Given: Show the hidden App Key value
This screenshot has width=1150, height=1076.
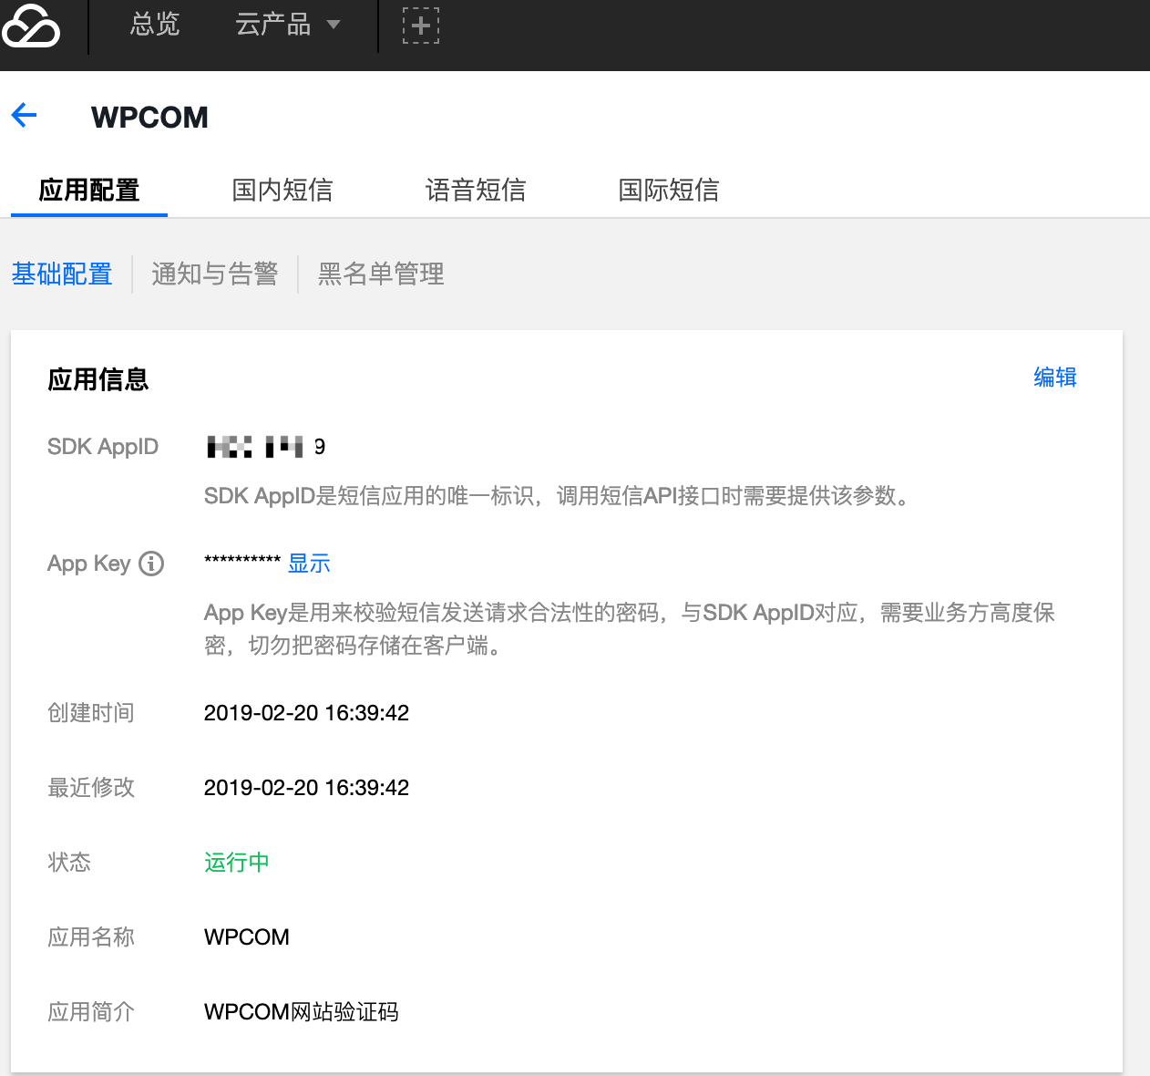Looking at the screenshot, I should [x=308, y=564].
